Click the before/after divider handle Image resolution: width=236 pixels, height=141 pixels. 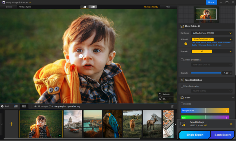point(81,56)
